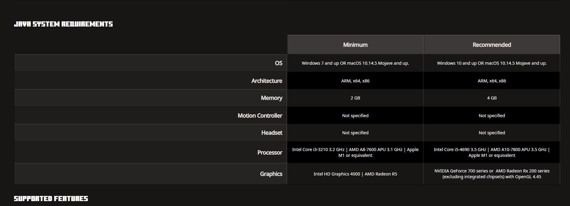Click the OS row label
The image size is (570, 206).
[x=278, y=63]
